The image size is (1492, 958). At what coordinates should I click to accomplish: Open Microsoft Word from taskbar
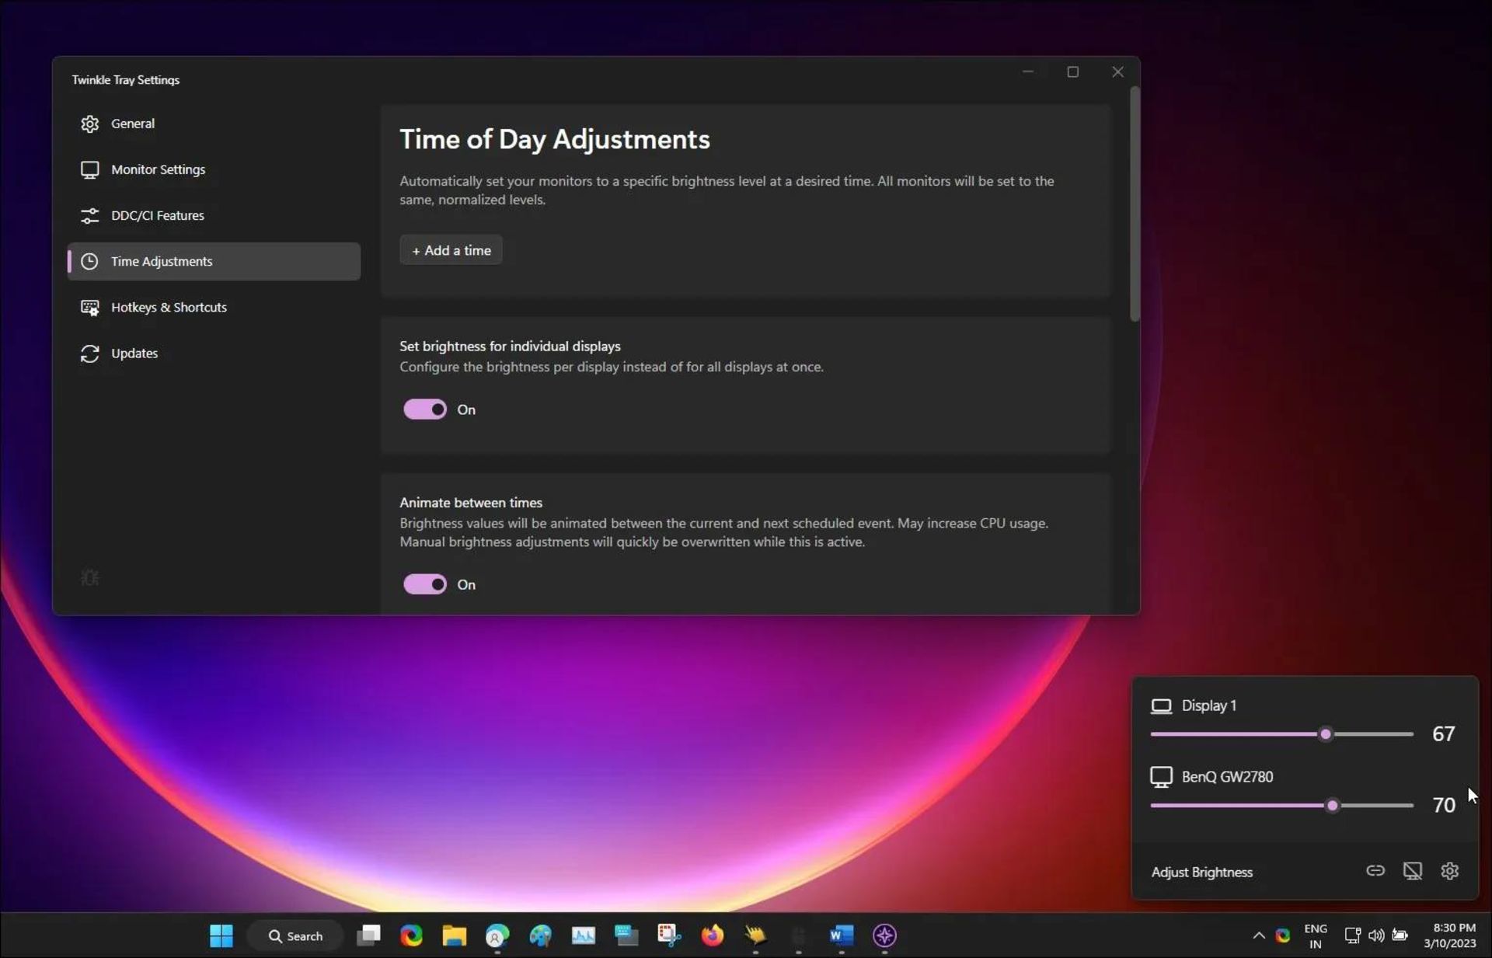tap(841, 935)
